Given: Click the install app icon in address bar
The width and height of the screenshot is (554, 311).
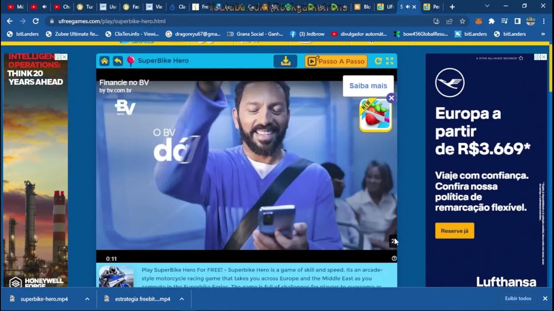Looking at the screenshot, I should [436, 21].
